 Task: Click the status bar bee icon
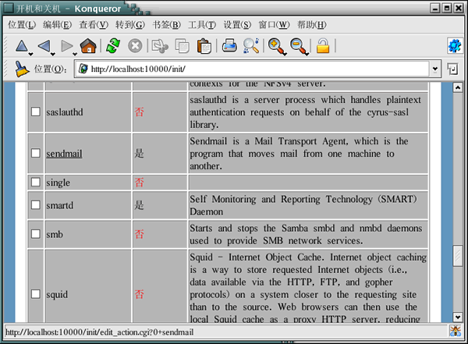point(456,332)
